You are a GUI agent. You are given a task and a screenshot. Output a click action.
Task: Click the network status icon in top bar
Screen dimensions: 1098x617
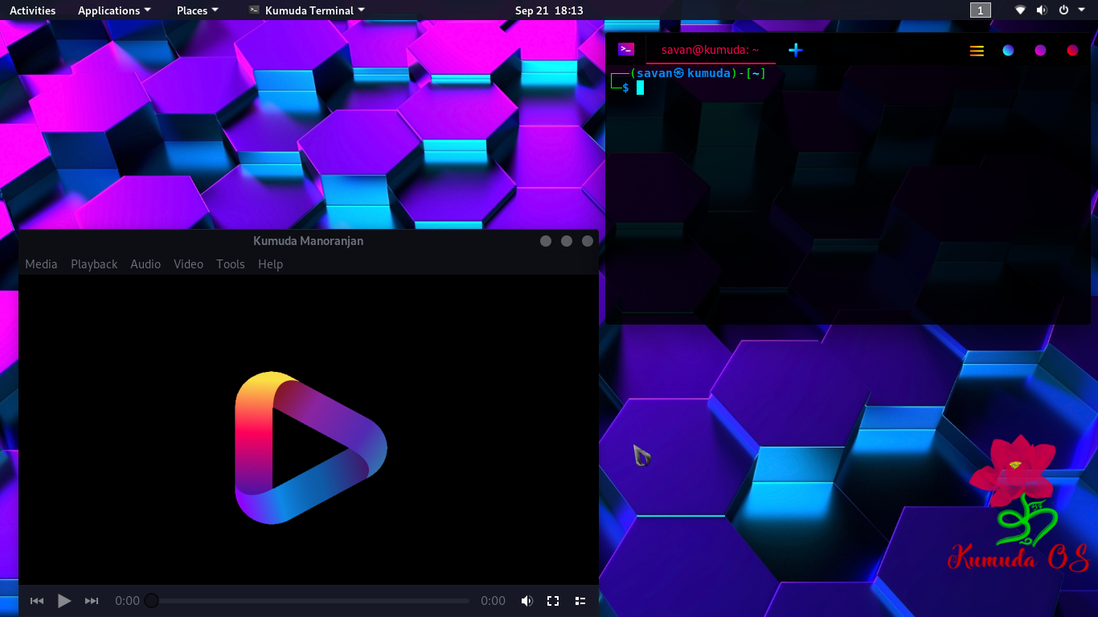(1020, 10)
